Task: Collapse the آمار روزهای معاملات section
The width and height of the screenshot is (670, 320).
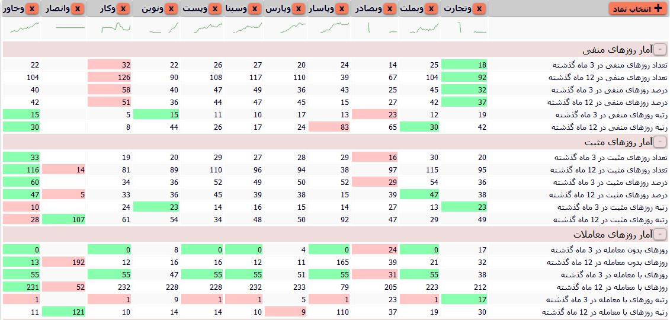Action: pyautogui.click(x=661, y=235)
